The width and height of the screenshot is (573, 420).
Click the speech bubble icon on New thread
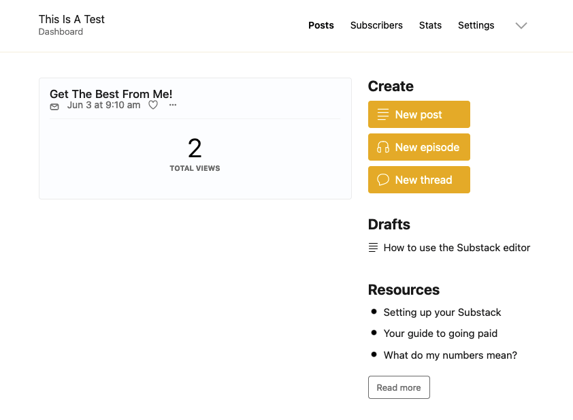382,180
